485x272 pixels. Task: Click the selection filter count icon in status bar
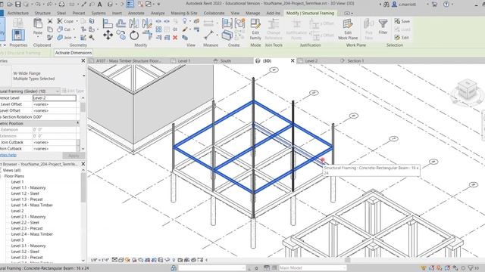coord(473,268)
